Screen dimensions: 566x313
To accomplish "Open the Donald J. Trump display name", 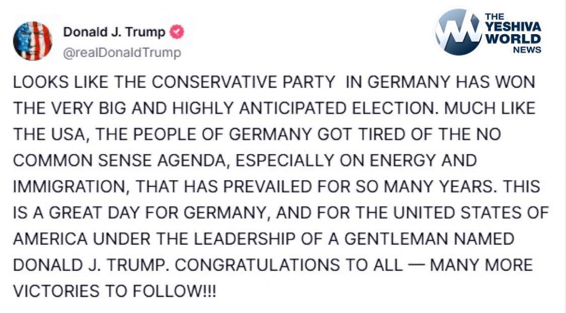I will coord(114,33).
